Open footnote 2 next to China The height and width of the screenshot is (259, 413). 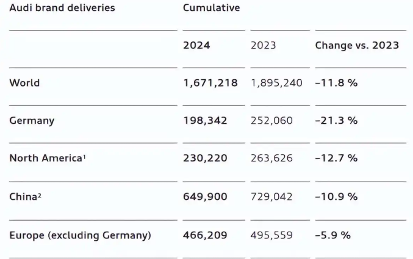pos(39,194)
